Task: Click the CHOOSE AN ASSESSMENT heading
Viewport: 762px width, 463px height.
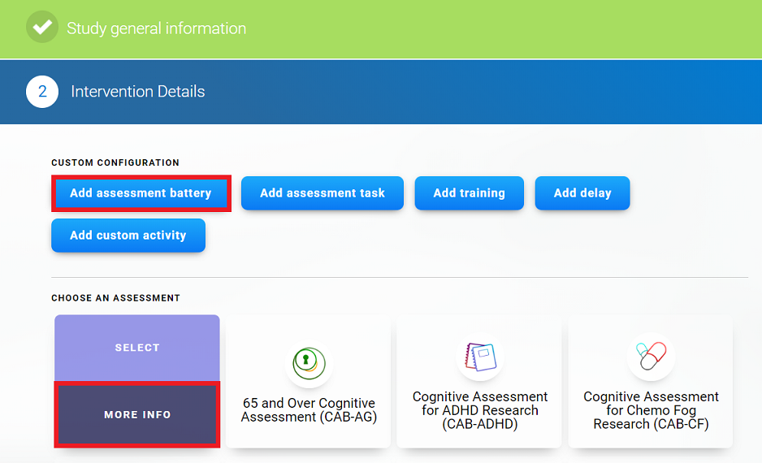Action: 115,298
